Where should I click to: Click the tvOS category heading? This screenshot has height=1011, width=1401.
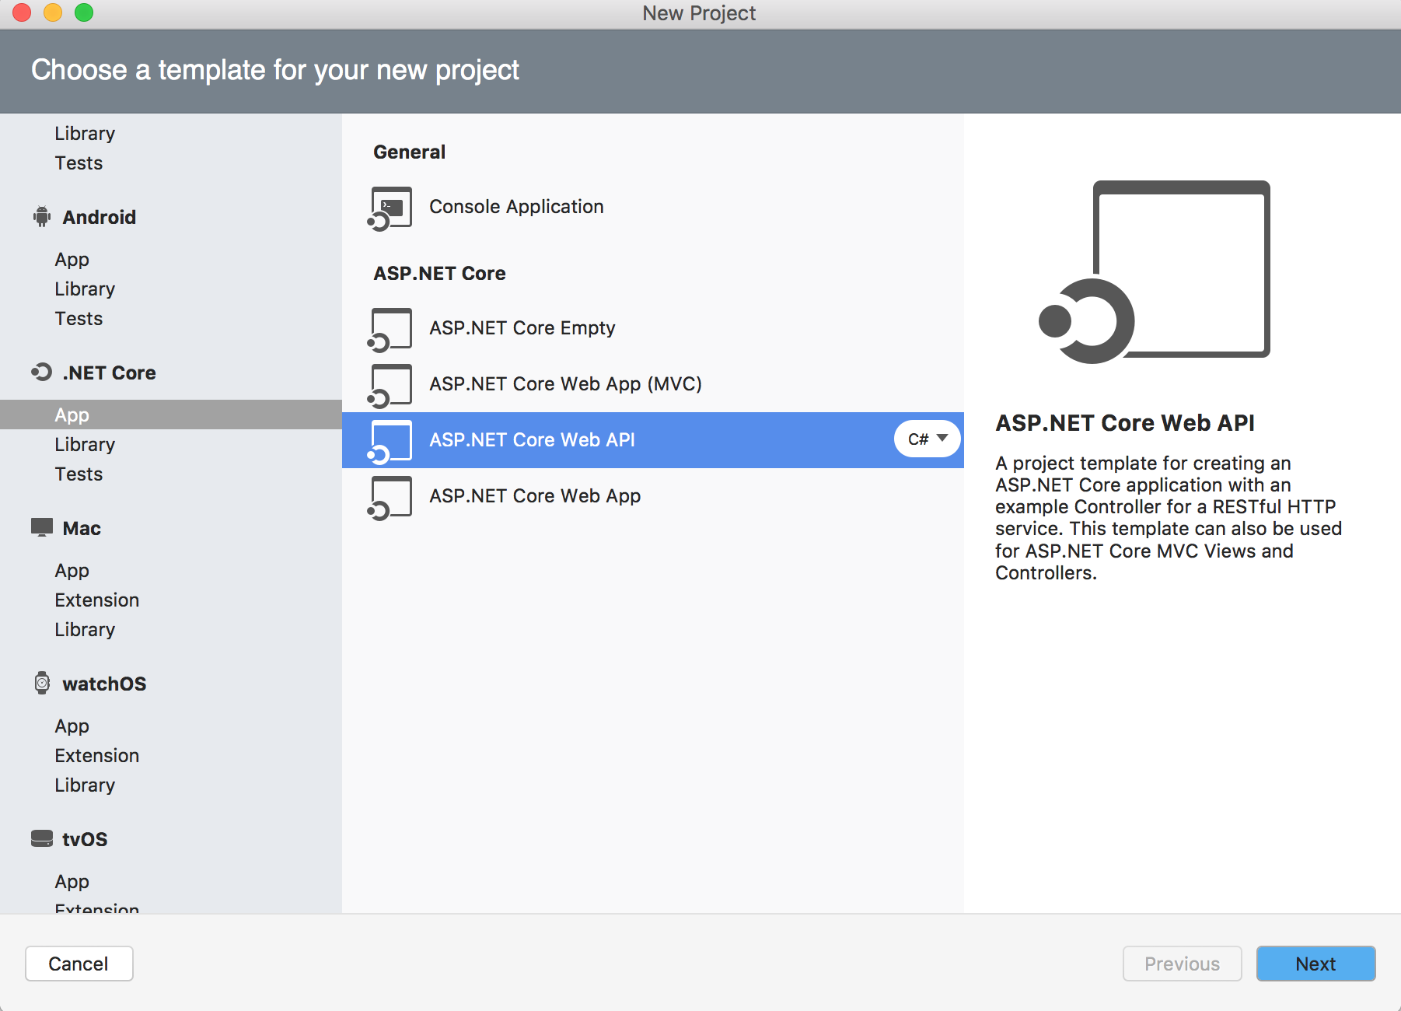85,839
